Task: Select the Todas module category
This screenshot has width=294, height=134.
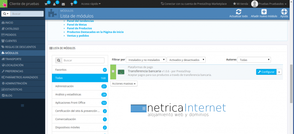Action: [80, 78]
